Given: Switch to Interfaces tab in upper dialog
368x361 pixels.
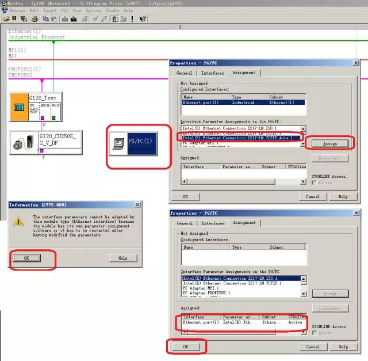Looking at the screenshot, I should 212,73.
